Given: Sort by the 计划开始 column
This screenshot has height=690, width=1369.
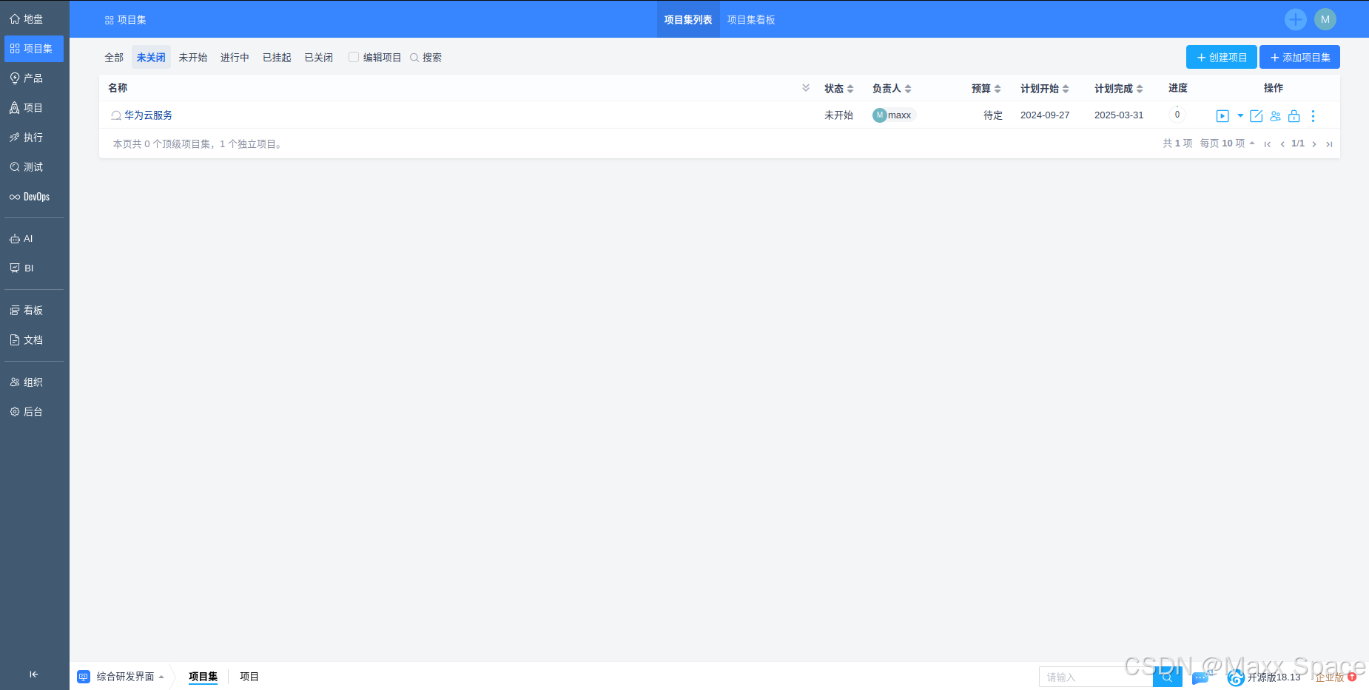Looking at the screenshot, I should [x=1045, y=89].
